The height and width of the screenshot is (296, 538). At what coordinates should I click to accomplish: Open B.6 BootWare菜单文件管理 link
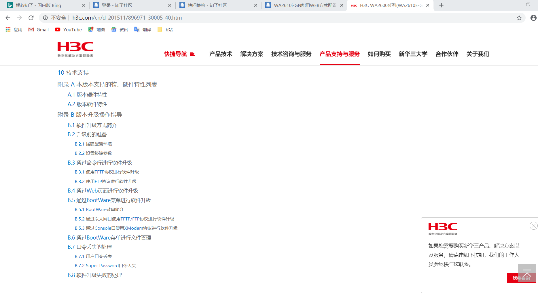tap(109, 238)
